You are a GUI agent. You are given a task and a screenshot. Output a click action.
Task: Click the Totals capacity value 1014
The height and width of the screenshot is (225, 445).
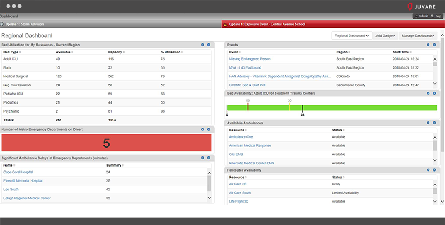click(112, 120)
